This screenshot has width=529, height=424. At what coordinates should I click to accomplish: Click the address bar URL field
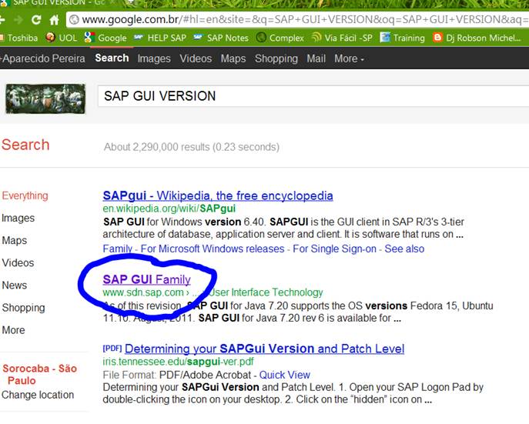299,19
